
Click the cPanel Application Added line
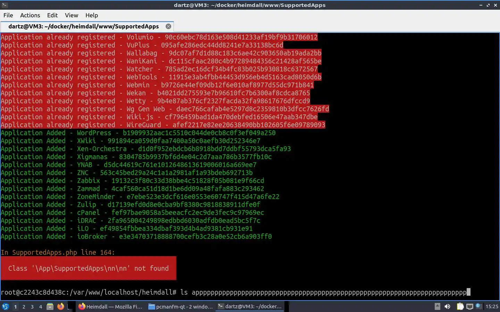tap(132, 213)
